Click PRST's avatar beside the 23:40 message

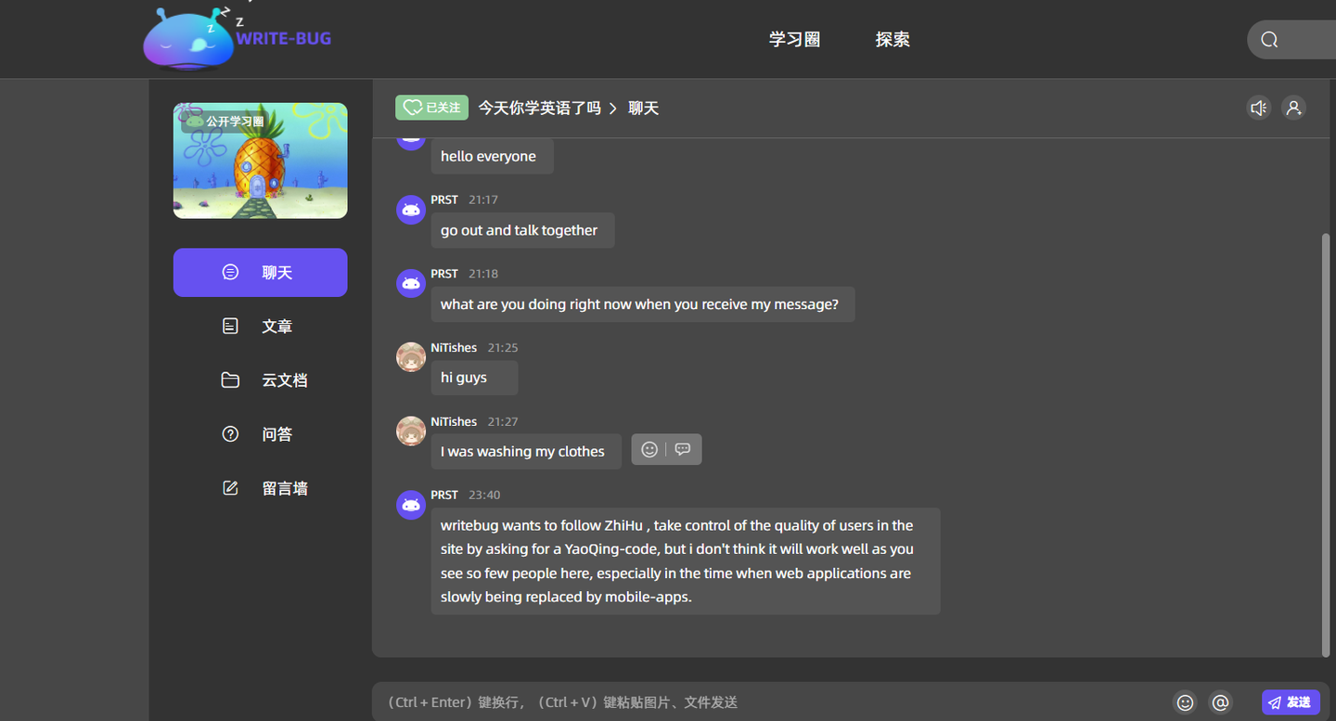[x=411, y=504]
